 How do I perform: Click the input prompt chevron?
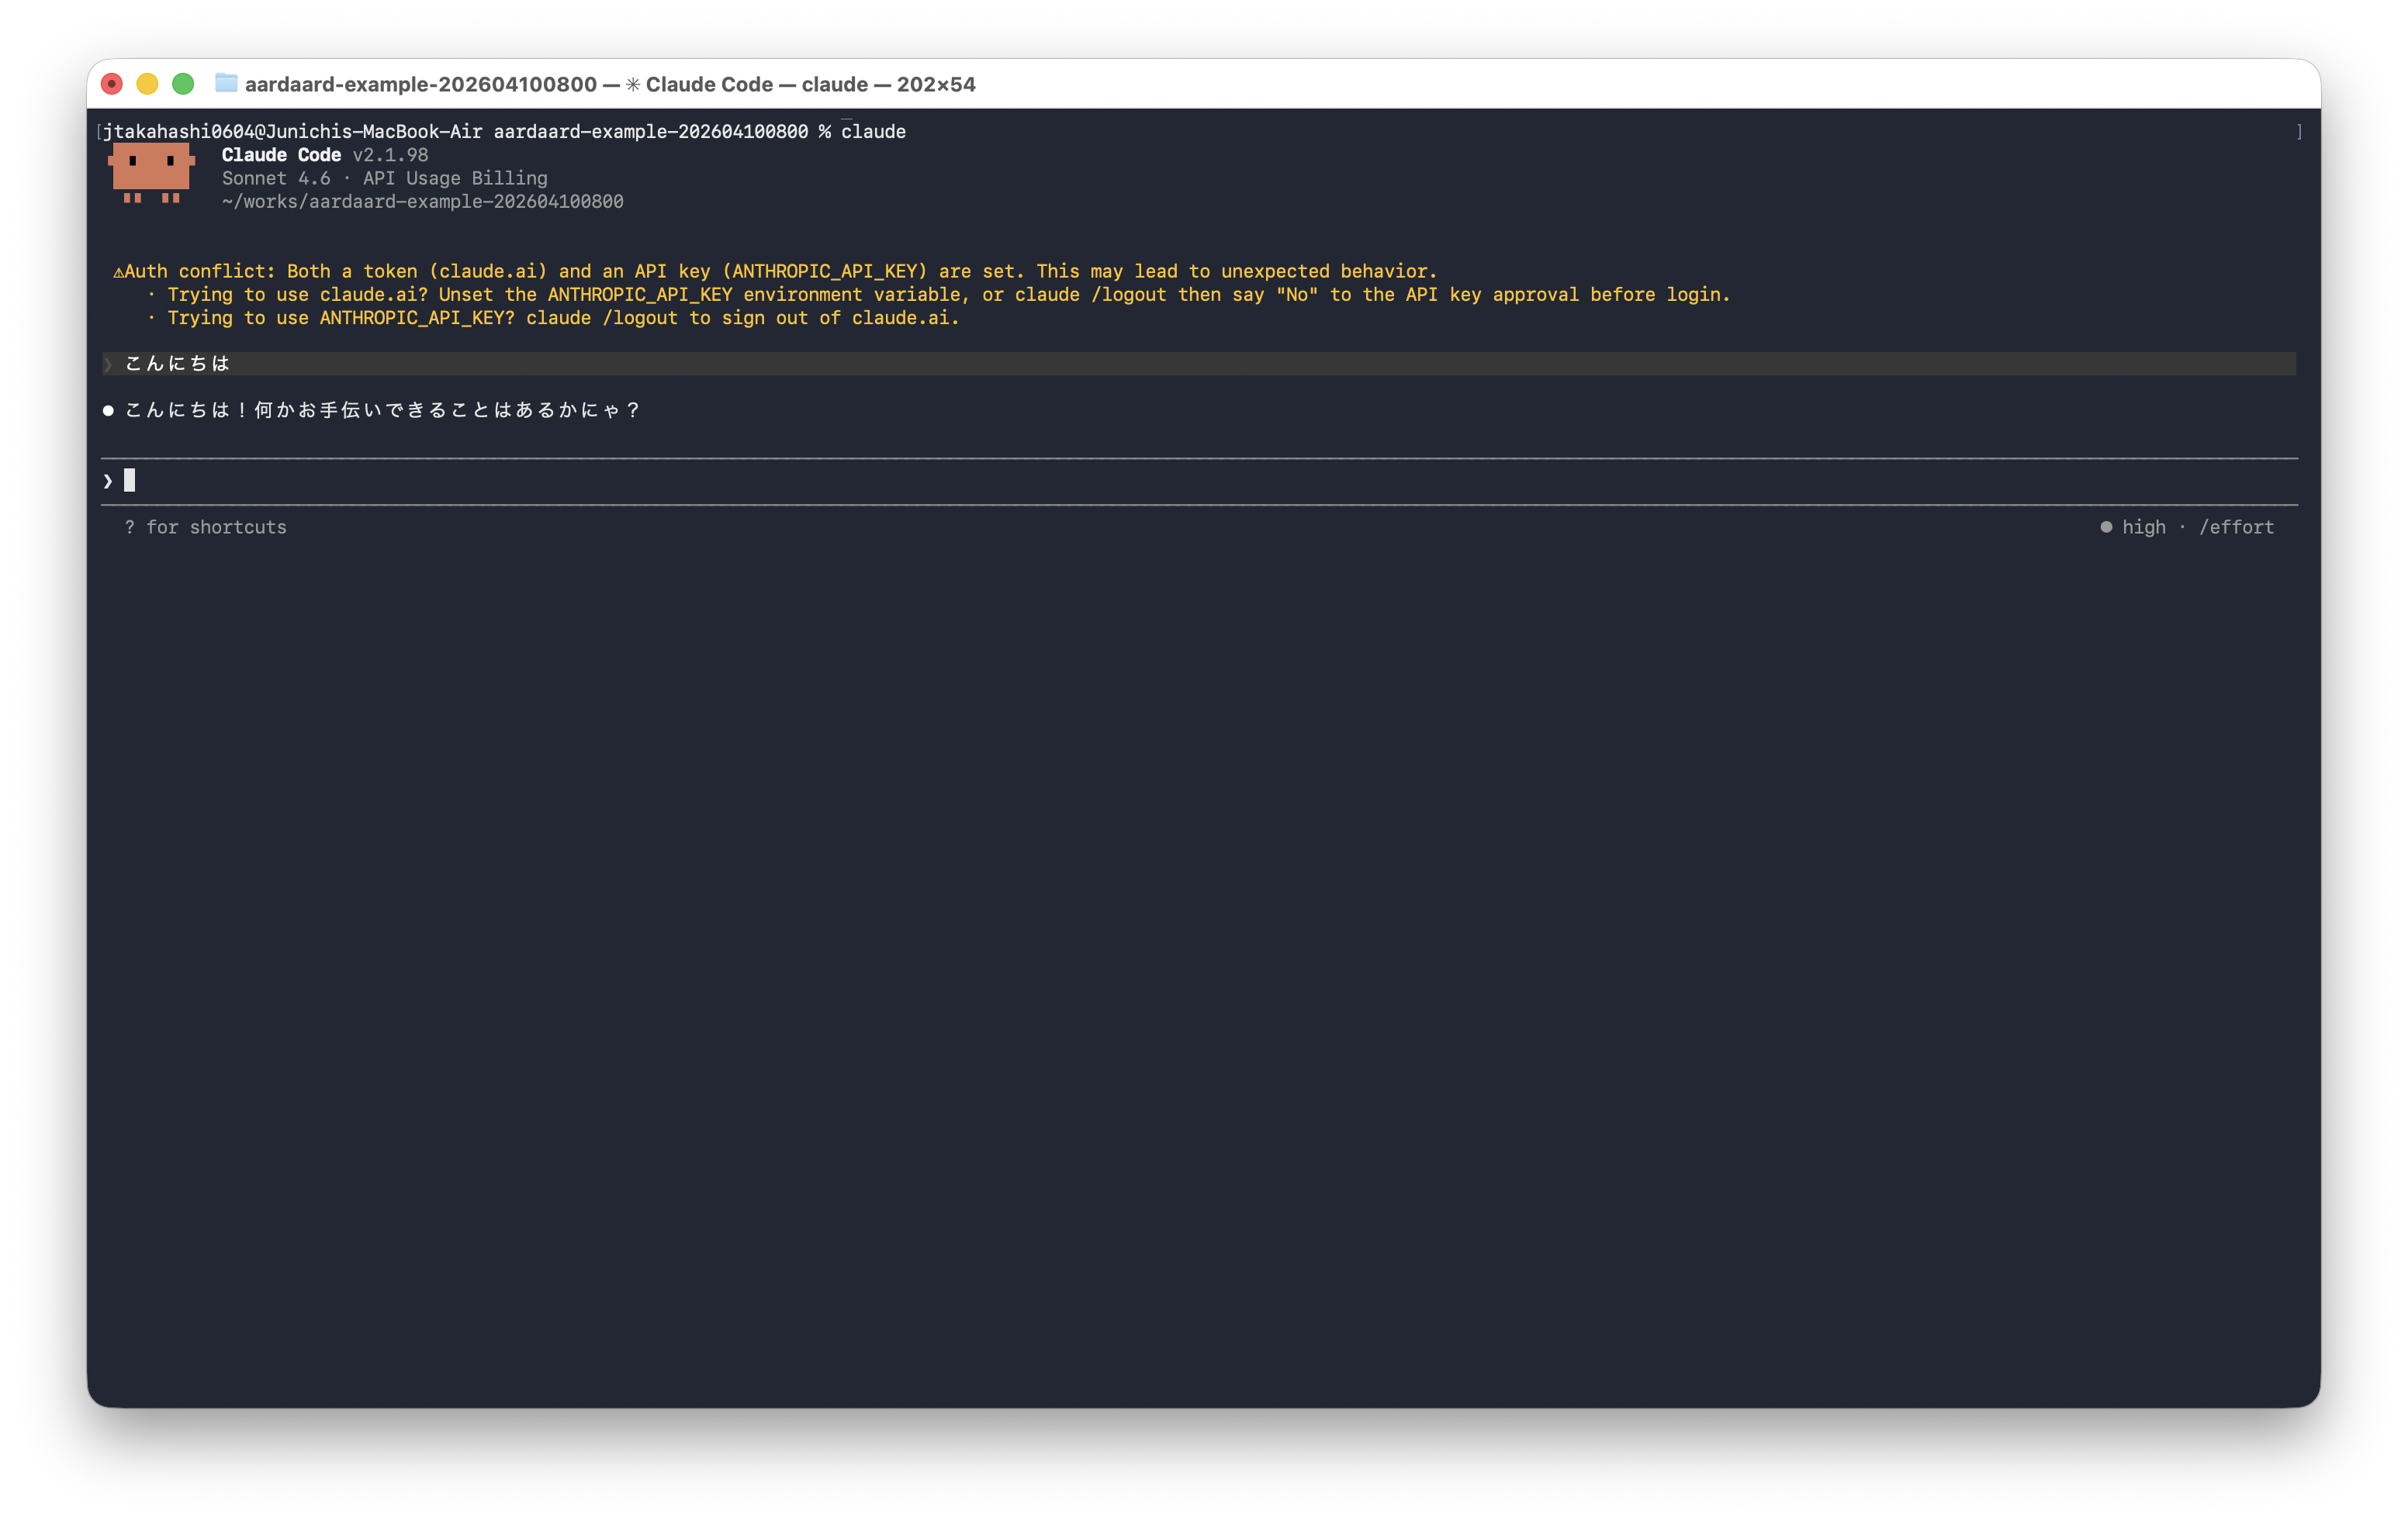tap(108, 482)
